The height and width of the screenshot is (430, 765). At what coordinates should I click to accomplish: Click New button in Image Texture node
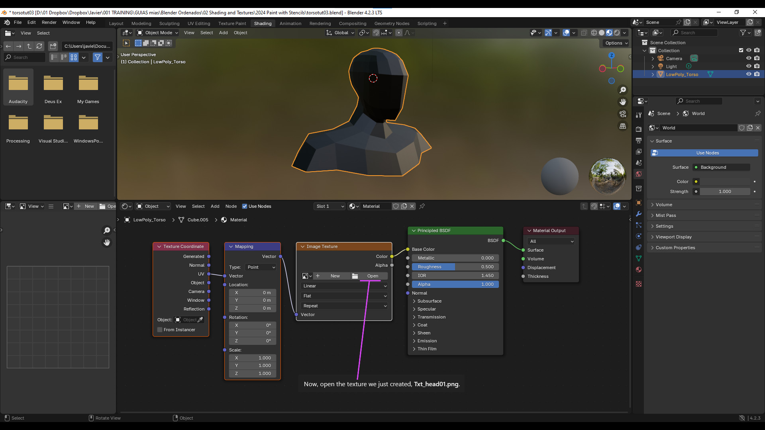click(332, 276)
